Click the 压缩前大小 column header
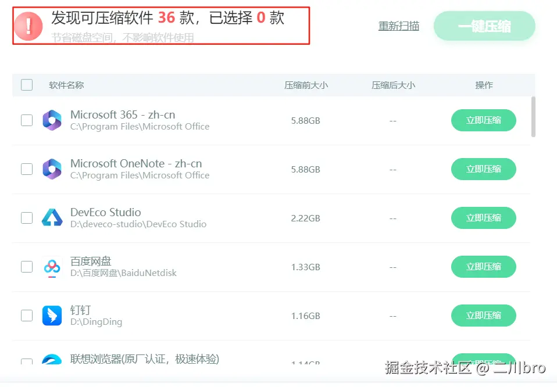Viewport: 557px width, 387px height. click(306, 85)
